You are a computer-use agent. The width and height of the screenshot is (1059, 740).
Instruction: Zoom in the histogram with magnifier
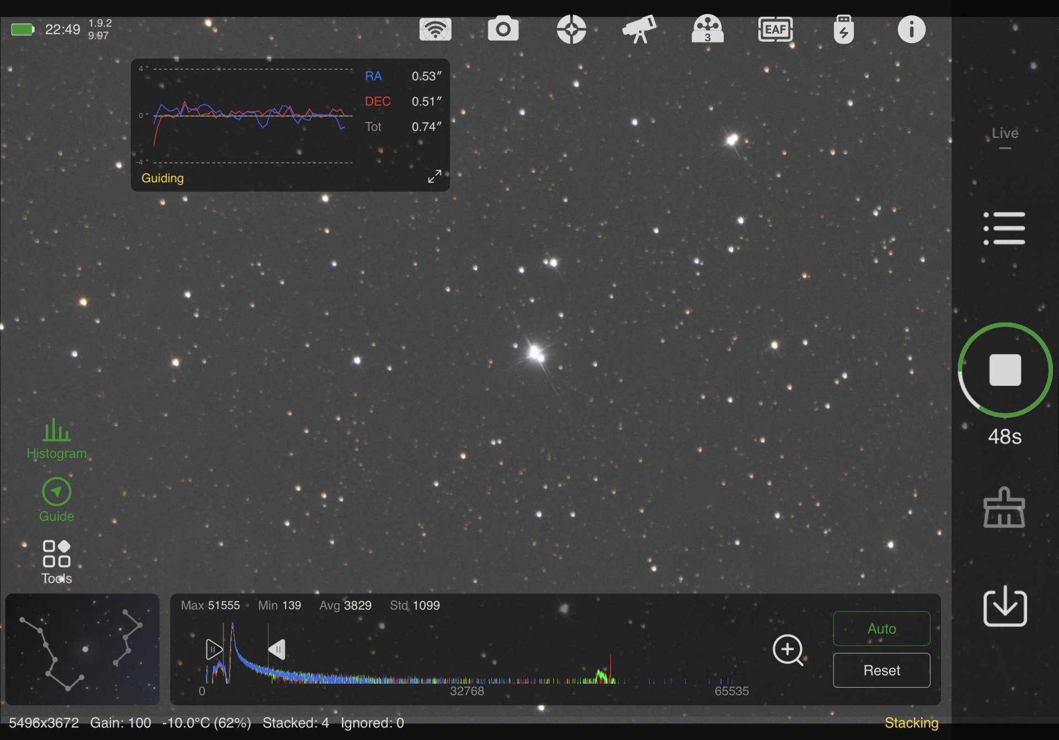point(788,650)
